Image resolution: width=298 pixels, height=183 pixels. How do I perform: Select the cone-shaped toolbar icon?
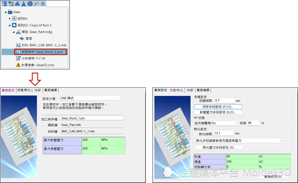tap(24, 3)
